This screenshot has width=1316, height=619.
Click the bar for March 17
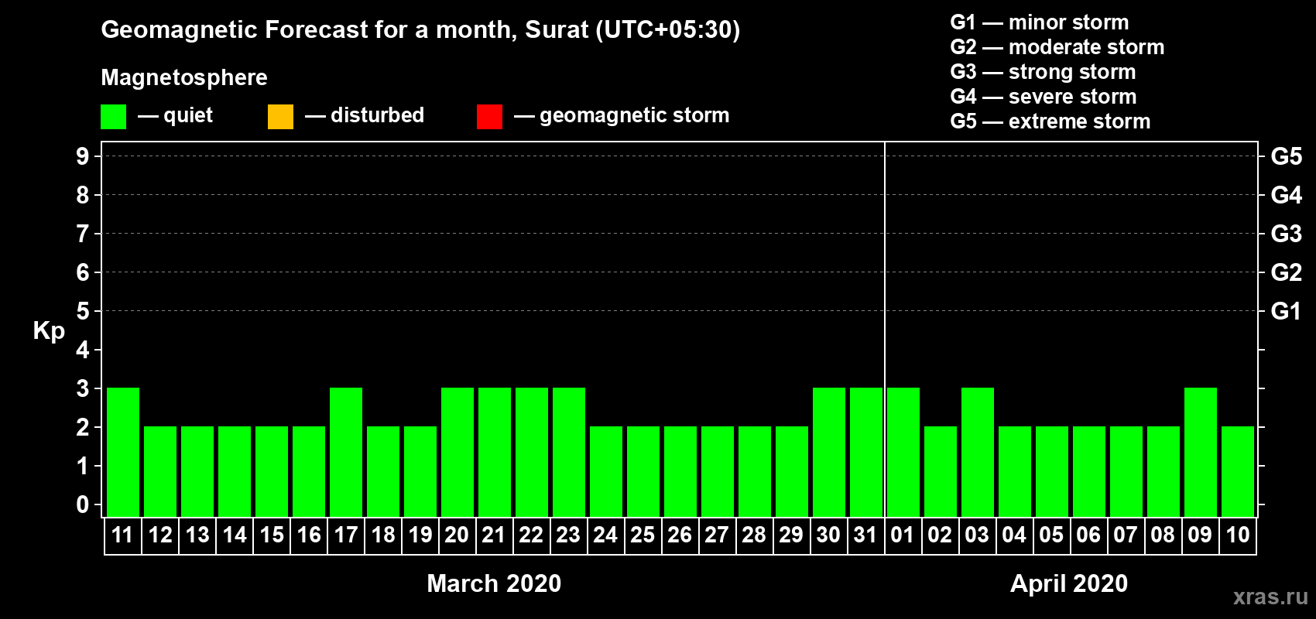(x=346, y=452)
